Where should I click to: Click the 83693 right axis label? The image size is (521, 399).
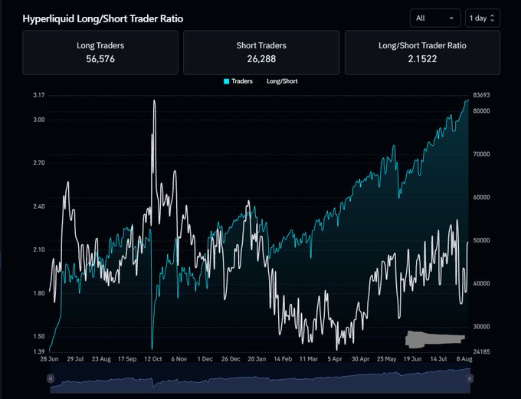pyautogui.click(x=481, y=95)
